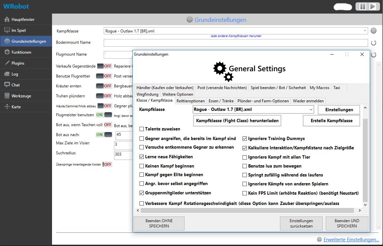Click Beenden UND SPEICHERN button
This screenshot has width=383, height=246.
point(347,223)
